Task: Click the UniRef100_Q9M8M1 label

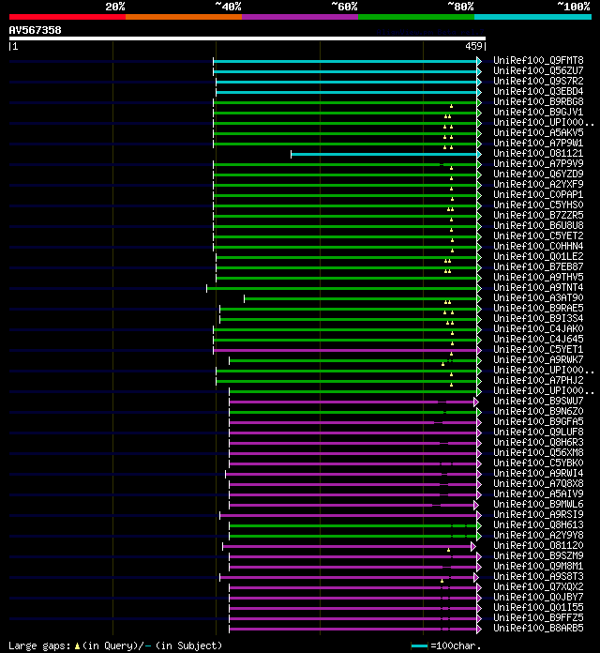Action: [x=538, y=567]
